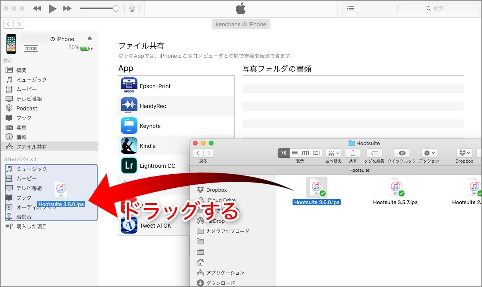The height and width of the screenshot is (287, 482).
Task: Open Dropbox toolbar dropdown in Finder
Action: (464, 153)
